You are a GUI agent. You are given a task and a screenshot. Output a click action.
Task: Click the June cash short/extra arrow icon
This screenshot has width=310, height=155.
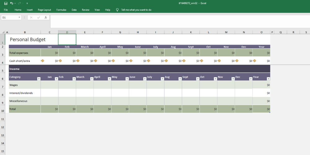point(131,61)
